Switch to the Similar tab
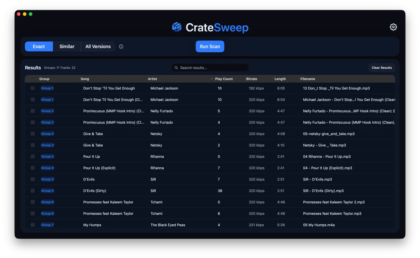Viewport: 420px width, 258px height. [x=67, y=47]
